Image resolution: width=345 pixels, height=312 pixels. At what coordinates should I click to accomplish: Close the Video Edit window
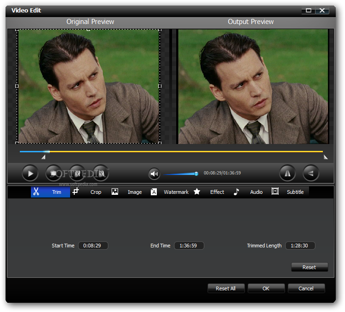pyautogui.click(x=322, y=10)
